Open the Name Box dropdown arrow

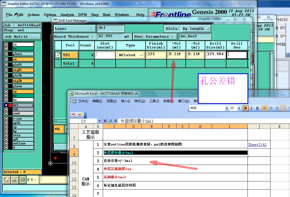(x=99, y=121)
